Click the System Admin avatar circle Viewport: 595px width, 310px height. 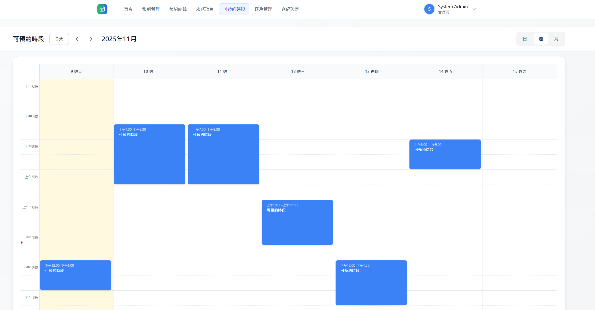coord(429,9)
